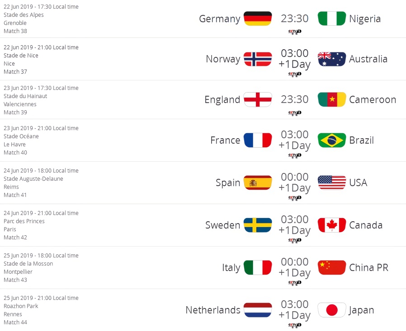Click the Japan flag icon
Screen dimensions: 406x331
coord(332,310)
